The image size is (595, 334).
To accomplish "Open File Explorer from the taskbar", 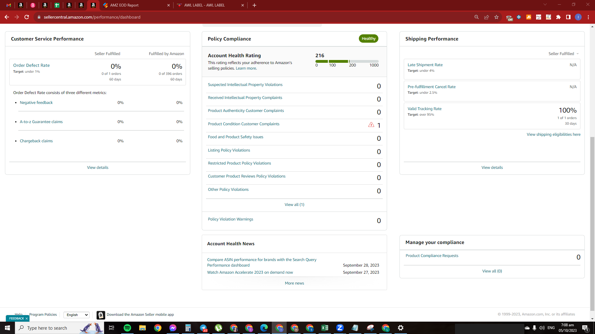I will click(142, 328).
